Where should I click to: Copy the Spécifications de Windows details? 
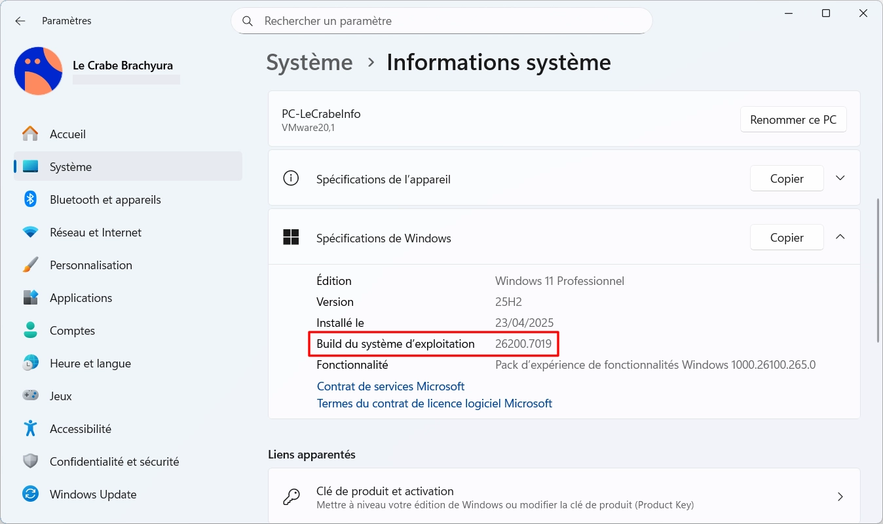point(786,238)
